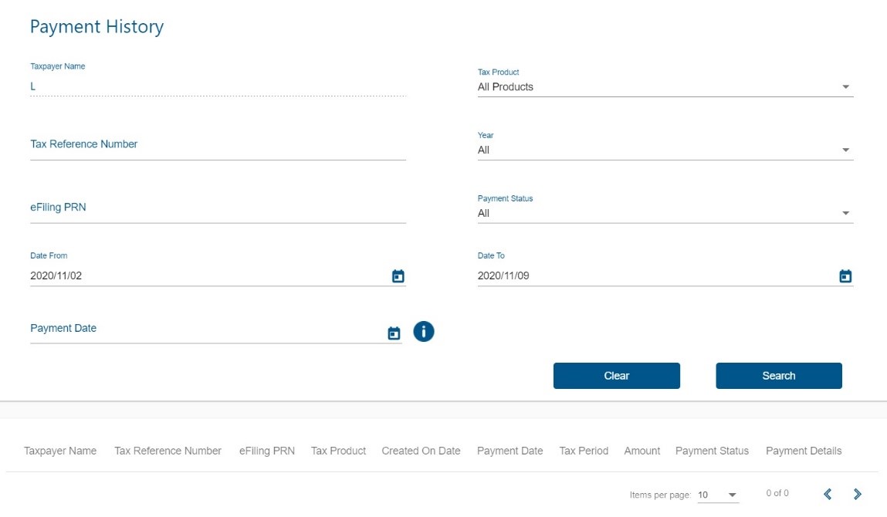Screen dimensions: 887x517
Task: Click the Payment Date info icon
Action: pos(424,332)
